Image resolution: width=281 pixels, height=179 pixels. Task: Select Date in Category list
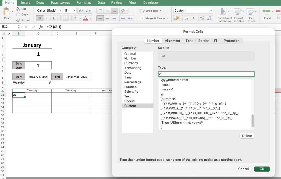click(138, 73)
